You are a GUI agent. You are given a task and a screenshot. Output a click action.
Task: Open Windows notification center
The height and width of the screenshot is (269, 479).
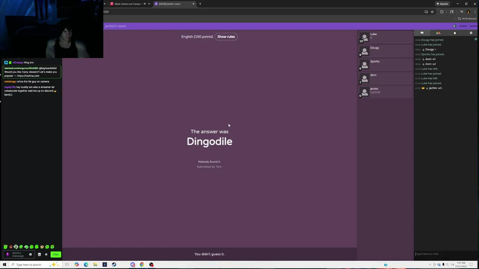pyautogui.click(x=471, y=265)
